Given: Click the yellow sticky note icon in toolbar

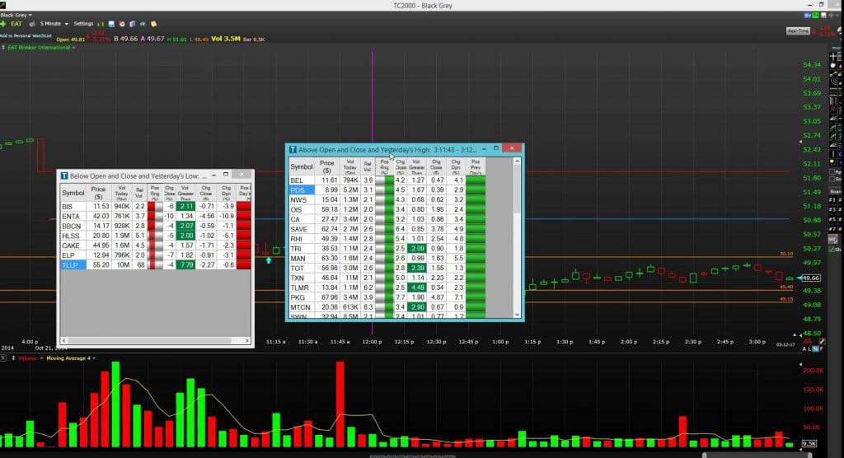Looking at the screenshot, I should [154, 24].
